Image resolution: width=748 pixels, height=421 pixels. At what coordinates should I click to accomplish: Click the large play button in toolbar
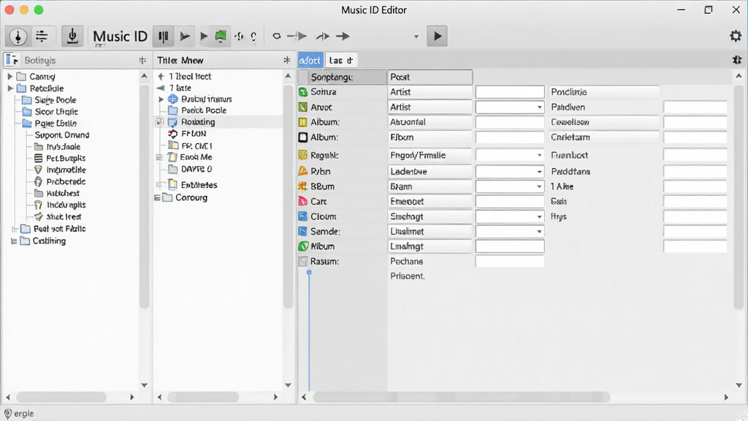coord(437,37)
